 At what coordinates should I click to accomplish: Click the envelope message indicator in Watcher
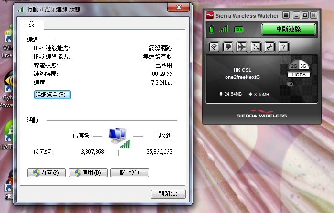click(290, 84)
